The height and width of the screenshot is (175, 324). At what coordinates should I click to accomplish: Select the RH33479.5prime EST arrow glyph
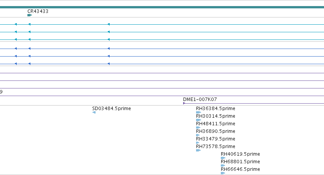pyautogui.click(x=198, y=143)
